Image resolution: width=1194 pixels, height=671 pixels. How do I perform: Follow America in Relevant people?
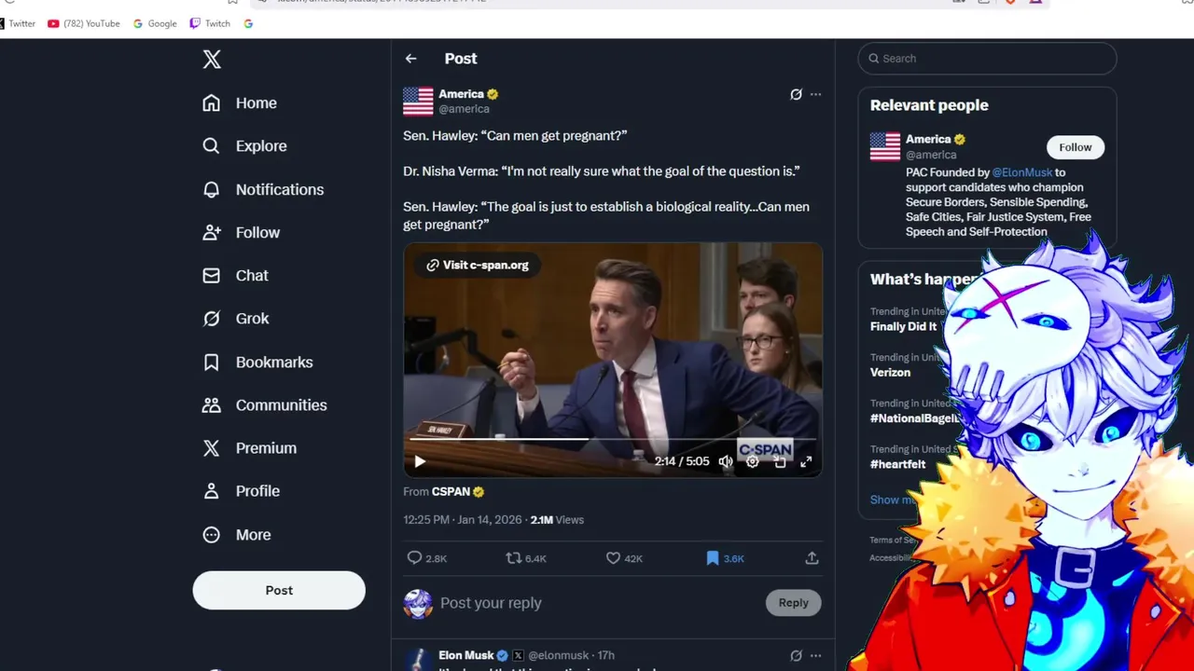(x=1075, y=147)
